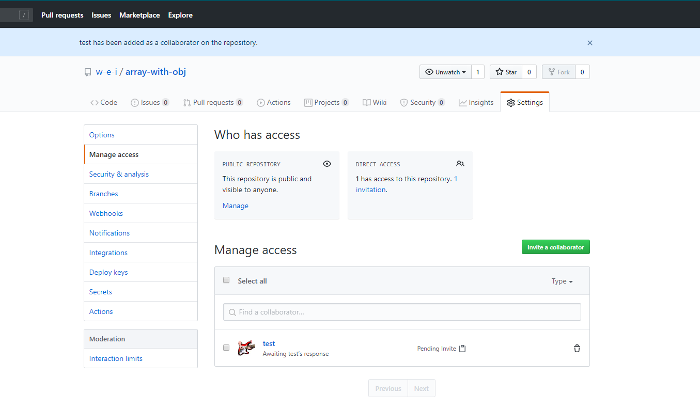Screen dimensions: 700x409
Task: Open Options in settings sidebar
Action: [141, 135]
